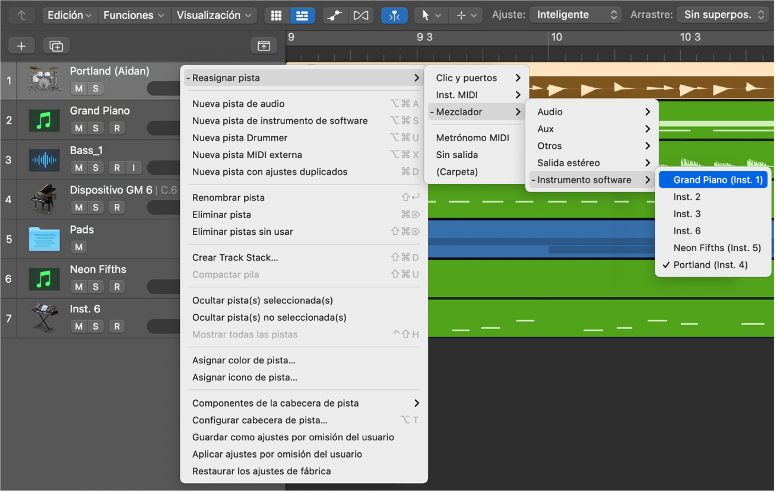Choose Restaurar los ajustes de fábrica
This screenshot has height=492, width=777.
tap(304, 472)
